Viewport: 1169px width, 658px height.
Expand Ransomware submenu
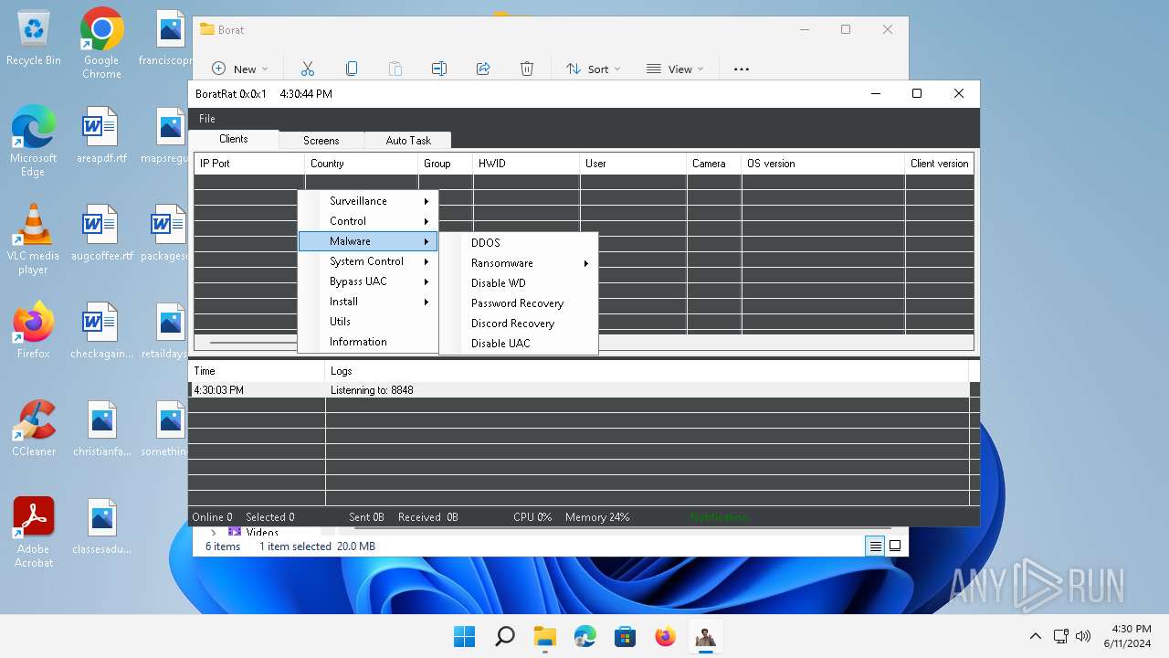519,263
